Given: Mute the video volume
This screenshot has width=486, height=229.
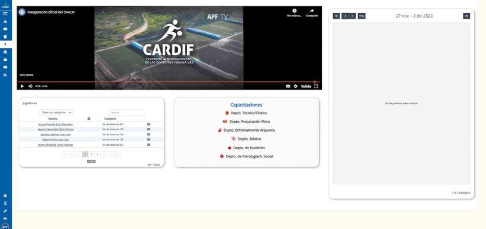Looking at the screenshot, I should point(30,86).
